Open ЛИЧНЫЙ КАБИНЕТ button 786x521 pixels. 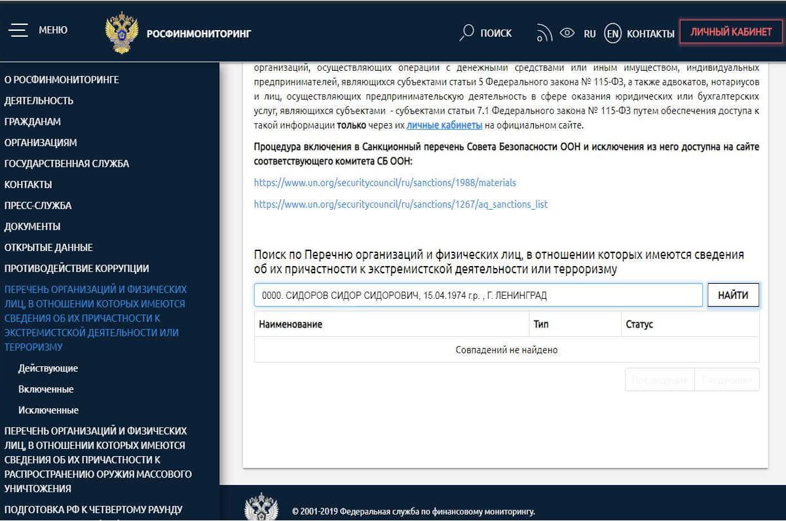[731, 31]
